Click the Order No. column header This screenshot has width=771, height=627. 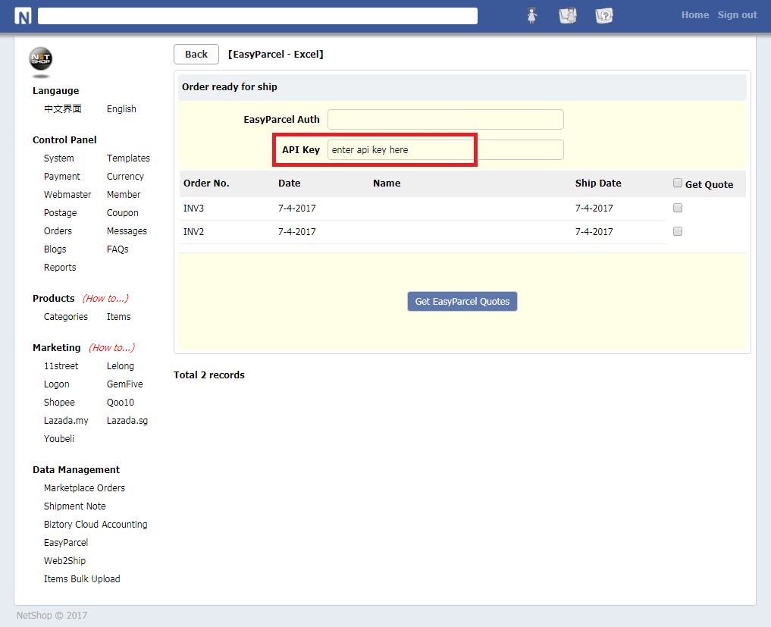[206, 183]
